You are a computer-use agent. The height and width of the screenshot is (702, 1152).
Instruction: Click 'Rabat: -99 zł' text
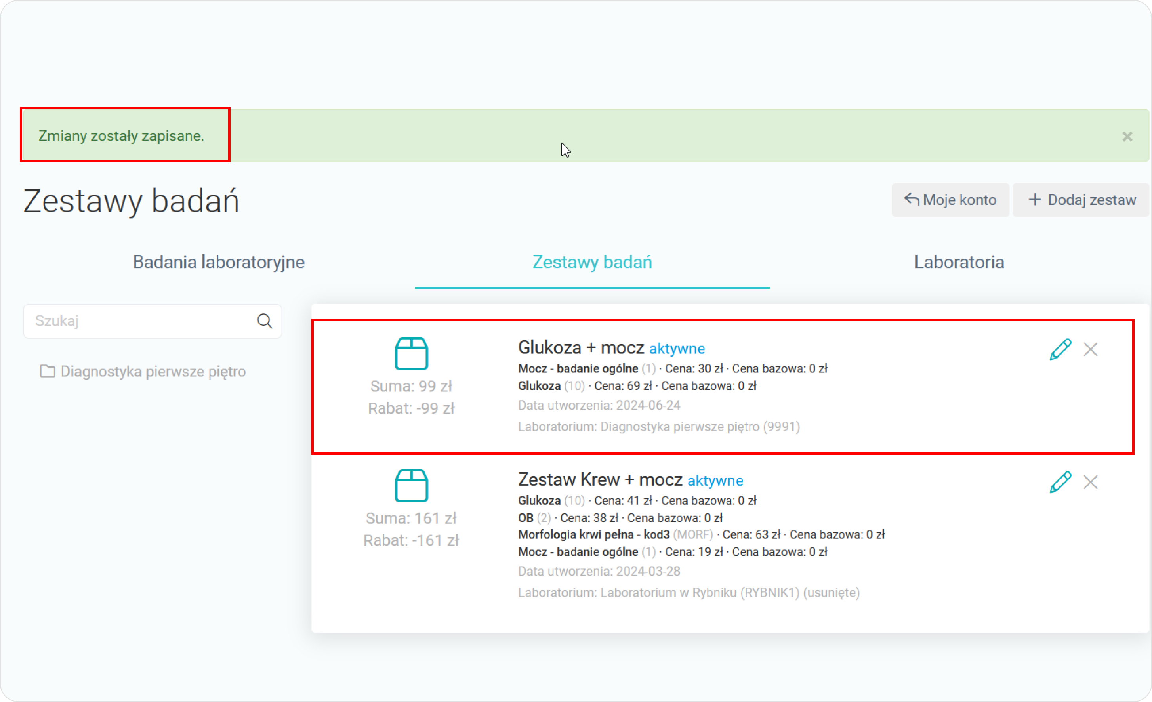(x=411, y=408)
